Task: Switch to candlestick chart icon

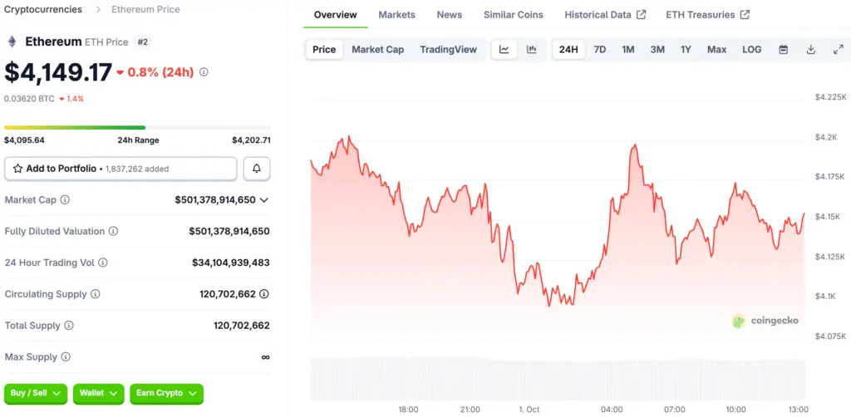Action: point(532,50)
